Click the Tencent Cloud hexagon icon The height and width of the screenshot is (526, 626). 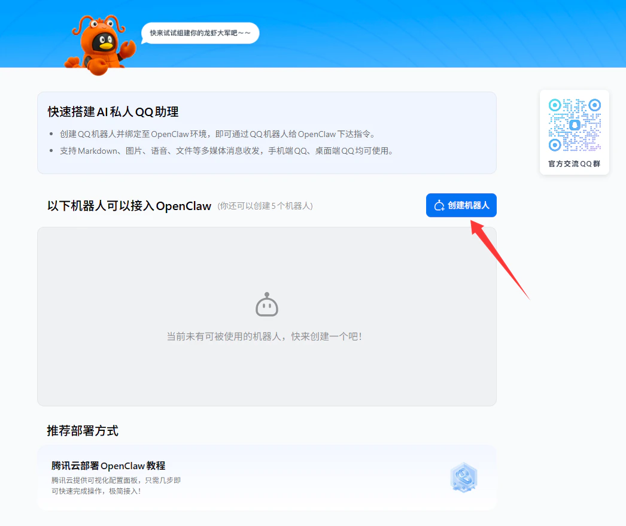463,478
